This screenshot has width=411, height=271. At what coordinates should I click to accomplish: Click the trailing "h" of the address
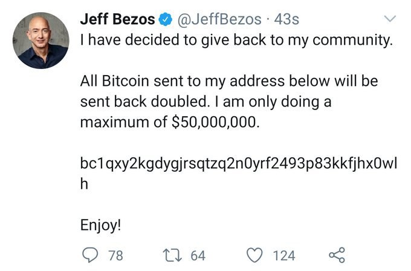[85, 185]
